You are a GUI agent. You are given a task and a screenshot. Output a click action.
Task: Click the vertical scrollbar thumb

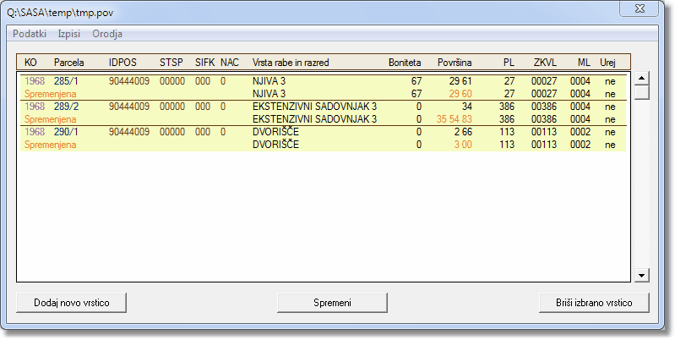click(x=641, y=92)
